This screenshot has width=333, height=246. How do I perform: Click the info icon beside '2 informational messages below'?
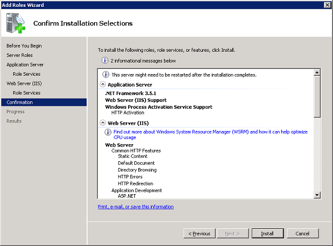[x=105, y=60]
